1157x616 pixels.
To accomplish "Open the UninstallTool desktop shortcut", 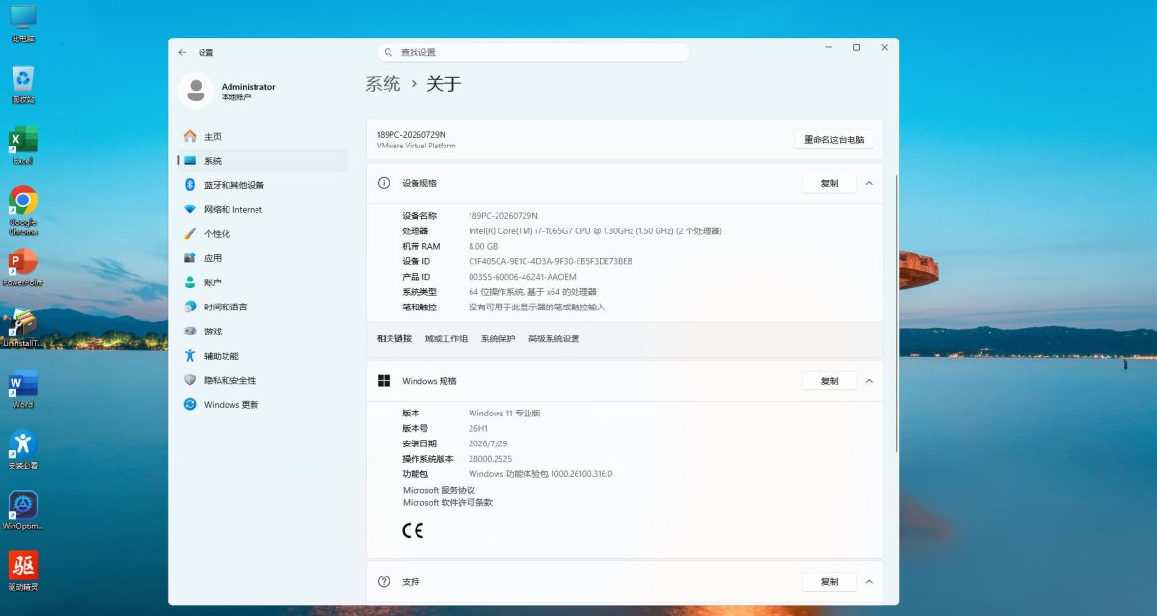I will pos(23,328).
